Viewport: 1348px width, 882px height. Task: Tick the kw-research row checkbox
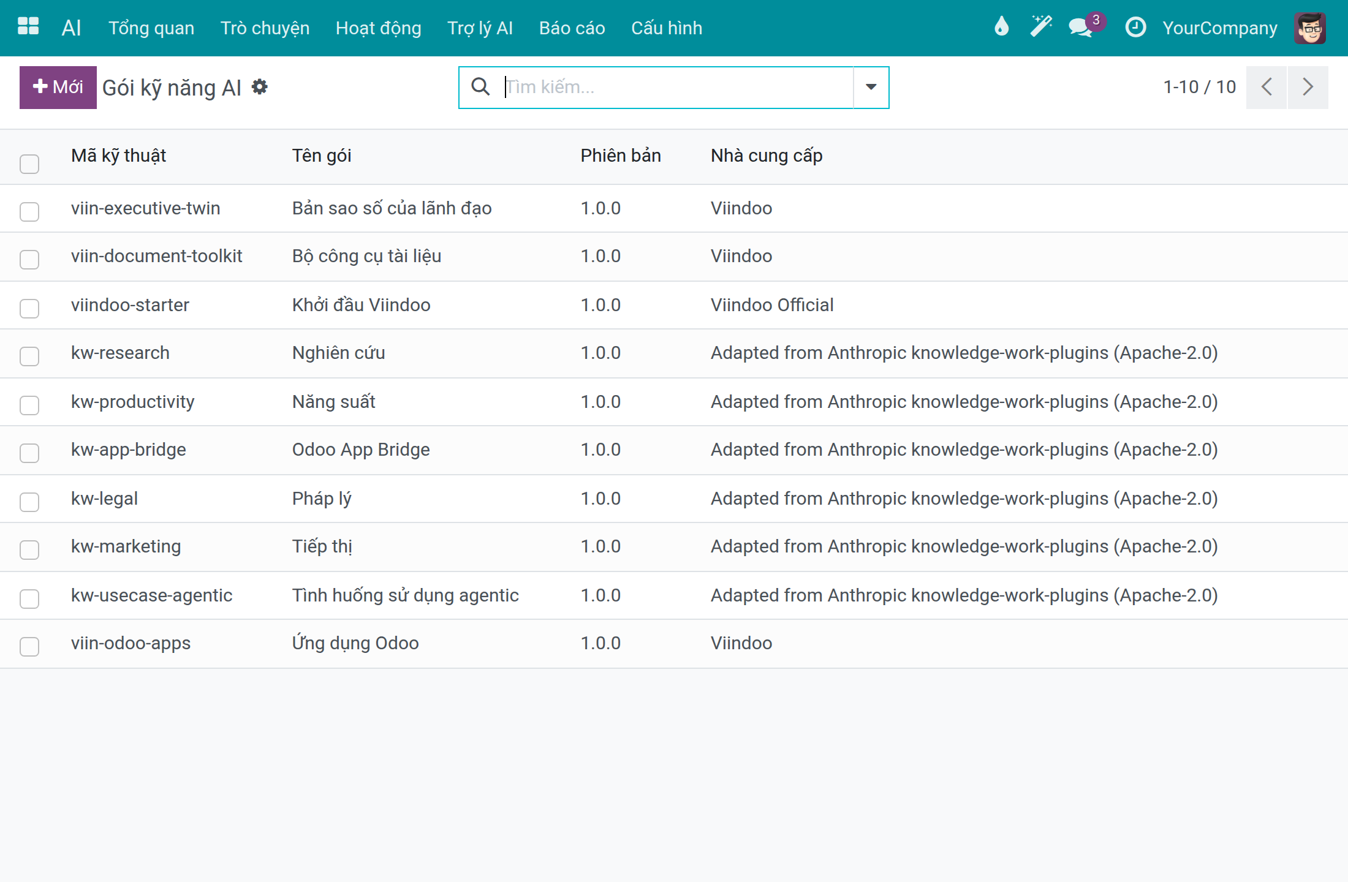pos(29,356)
